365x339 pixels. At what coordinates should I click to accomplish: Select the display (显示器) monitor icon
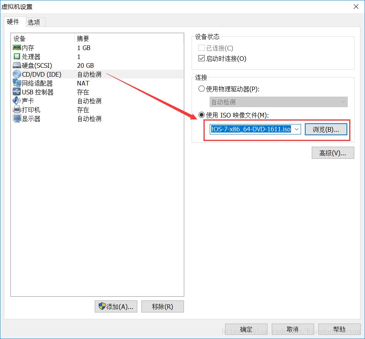[x=17, y=118]
